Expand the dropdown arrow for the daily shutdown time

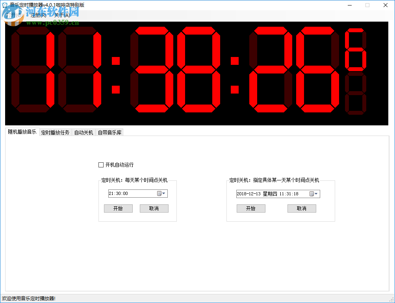(164, 193)
